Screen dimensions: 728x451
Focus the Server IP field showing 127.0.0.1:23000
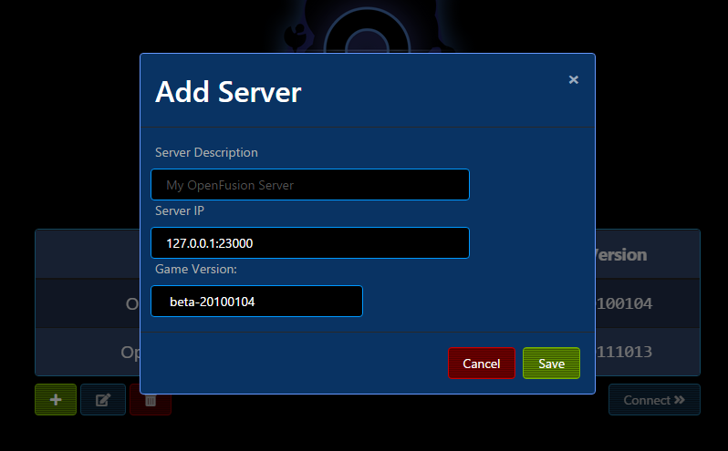[x=310, y=243]
